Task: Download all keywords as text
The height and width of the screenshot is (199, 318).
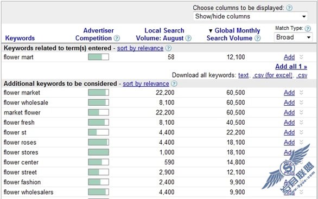Action: point(243,75)
